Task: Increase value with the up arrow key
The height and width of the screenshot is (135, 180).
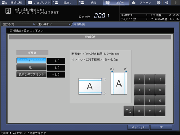Action: [x=160, y=111]
